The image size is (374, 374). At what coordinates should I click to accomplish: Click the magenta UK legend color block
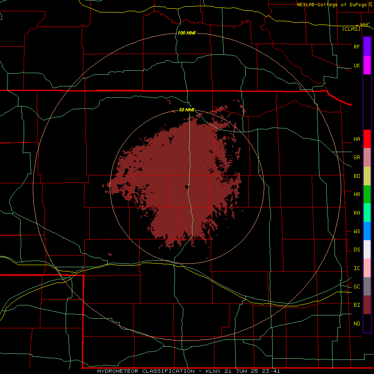(367, 65)
